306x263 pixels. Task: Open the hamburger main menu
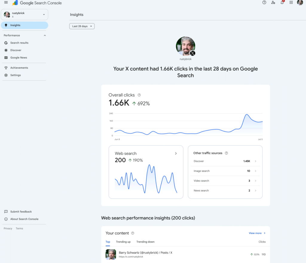pyautogui.click(x=6, y=2)
